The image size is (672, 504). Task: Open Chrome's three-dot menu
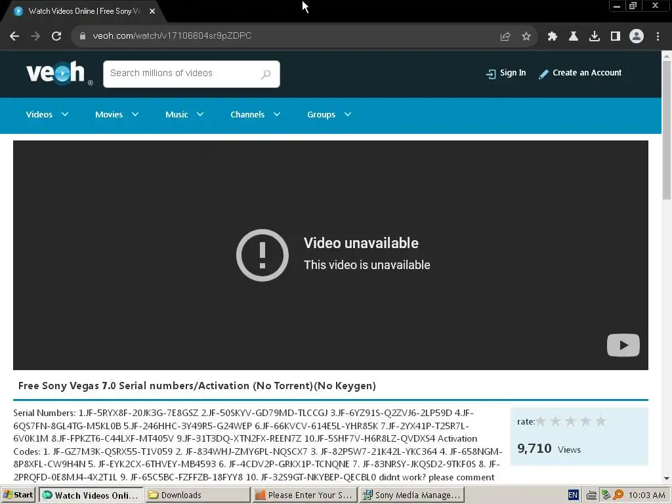point(658,37)
